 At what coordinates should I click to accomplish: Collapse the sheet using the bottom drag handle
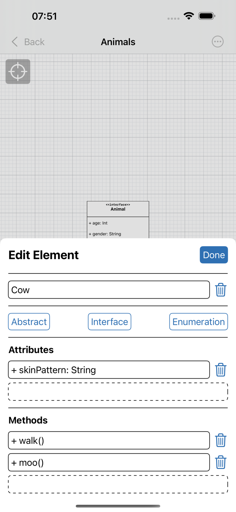tap(118, 506)
